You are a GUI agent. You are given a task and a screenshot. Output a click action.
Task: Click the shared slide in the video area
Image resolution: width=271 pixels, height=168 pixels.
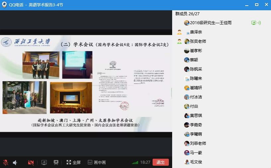[86, 83]
